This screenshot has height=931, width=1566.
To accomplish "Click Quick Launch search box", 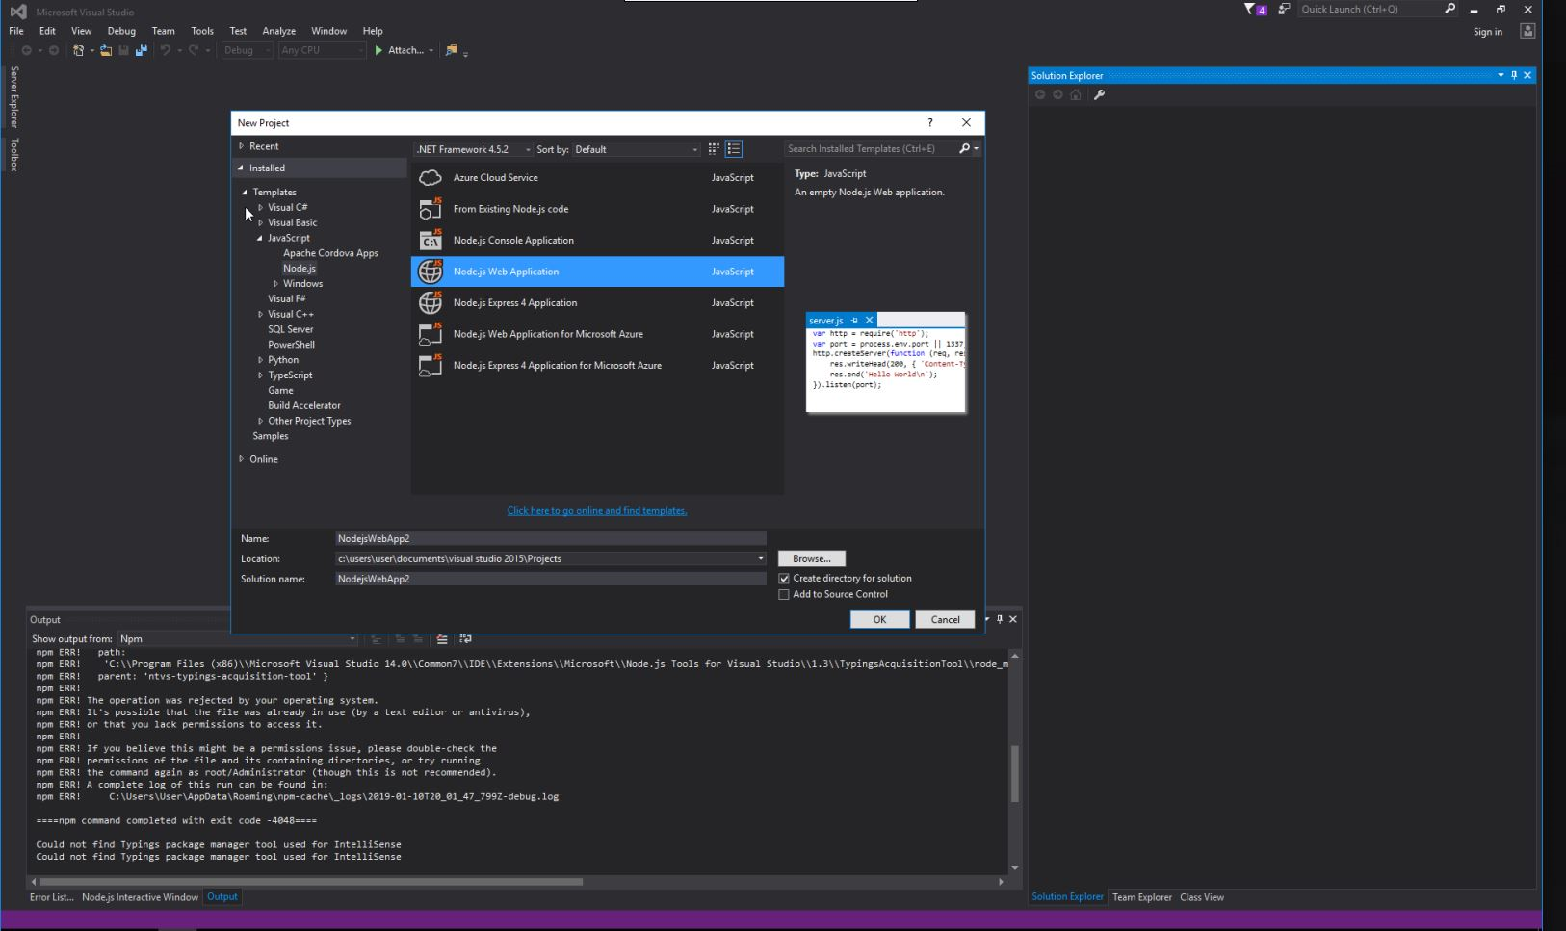I will [1370, 10].
